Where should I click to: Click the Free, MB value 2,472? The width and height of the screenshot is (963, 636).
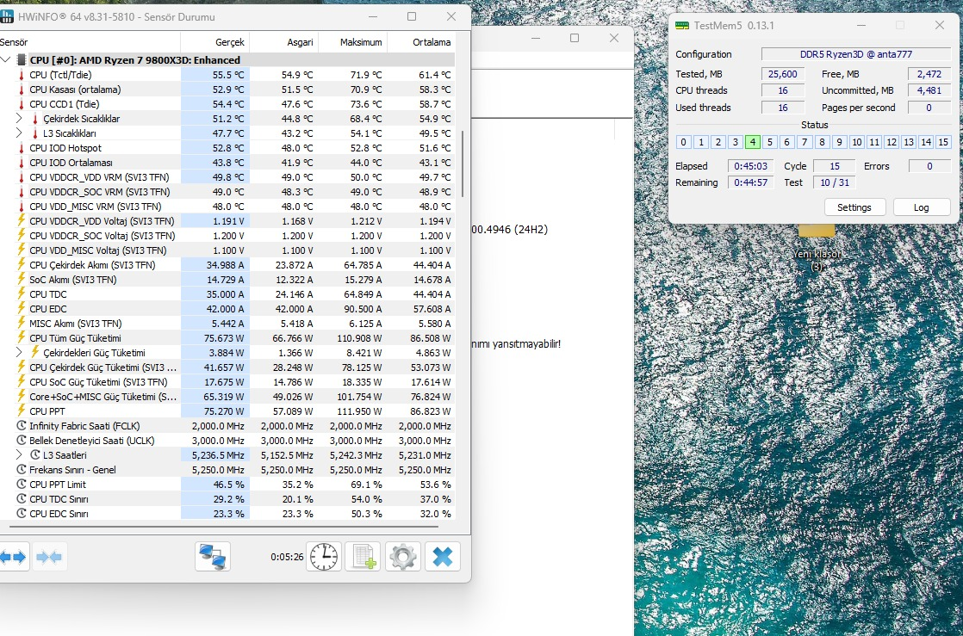[x=929, y=74]
